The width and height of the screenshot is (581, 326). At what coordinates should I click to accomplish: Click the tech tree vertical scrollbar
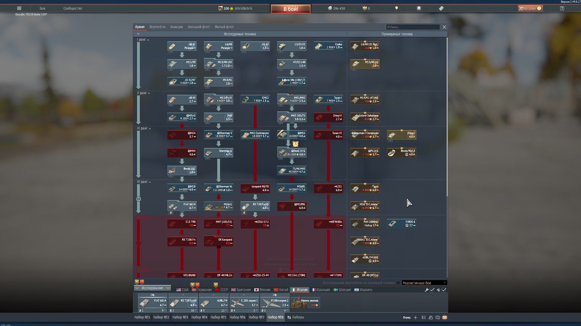[447, 118]
